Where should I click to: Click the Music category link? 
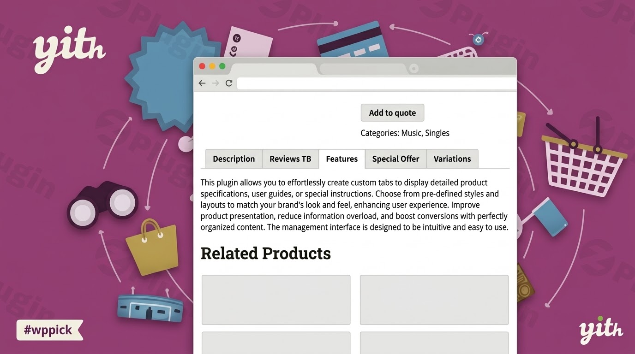pyautogui.click(x=411, y=133)
